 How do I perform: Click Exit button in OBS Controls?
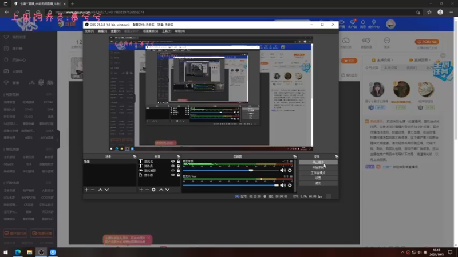[x=318, y=183]
